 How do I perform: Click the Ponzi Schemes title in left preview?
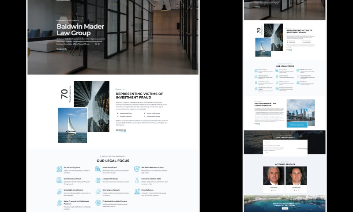[x=147, y=190]
